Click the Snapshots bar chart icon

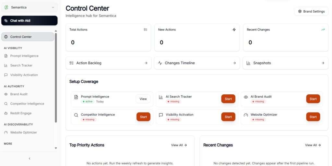pyautogui.click(x=248, y=63)
